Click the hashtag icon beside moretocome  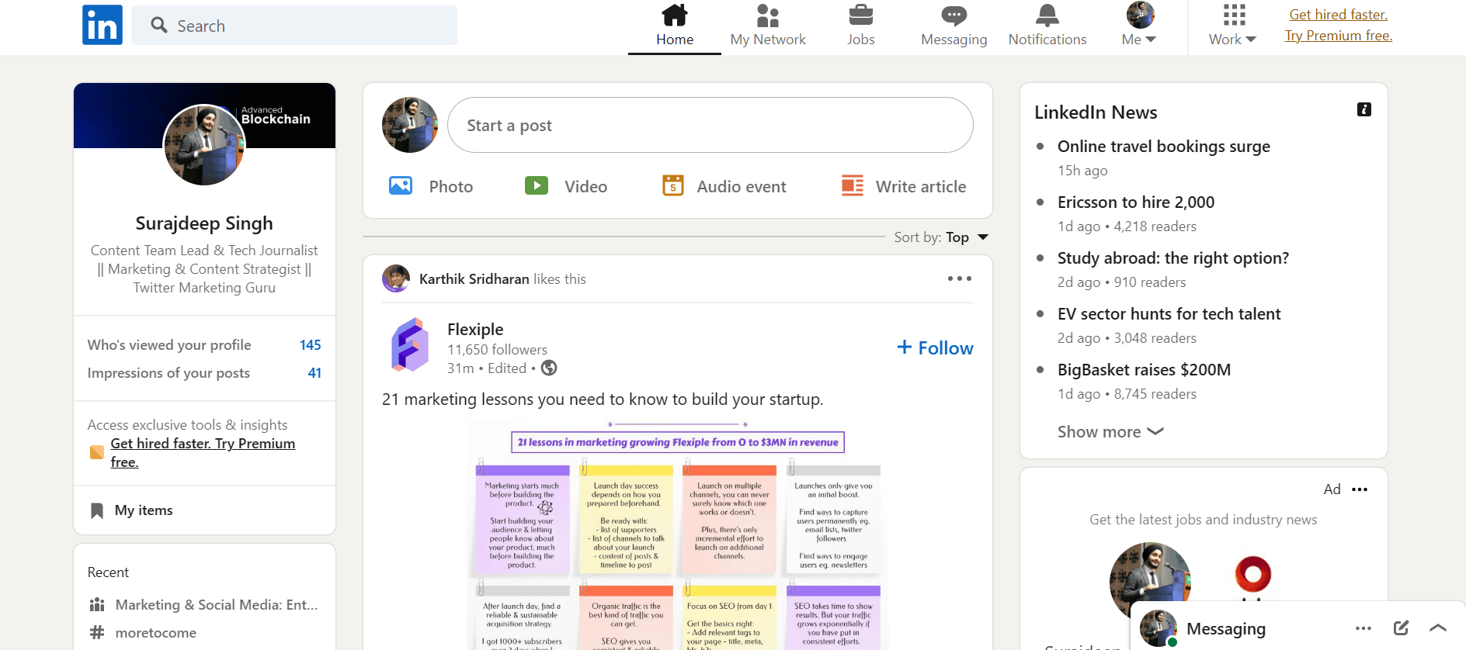[x=97, y=632]
